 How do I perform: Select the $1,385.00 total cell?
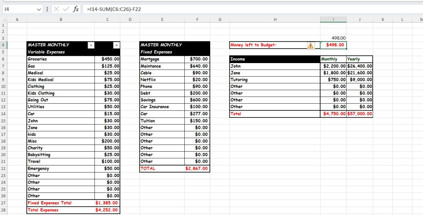(x=107, y=203)
